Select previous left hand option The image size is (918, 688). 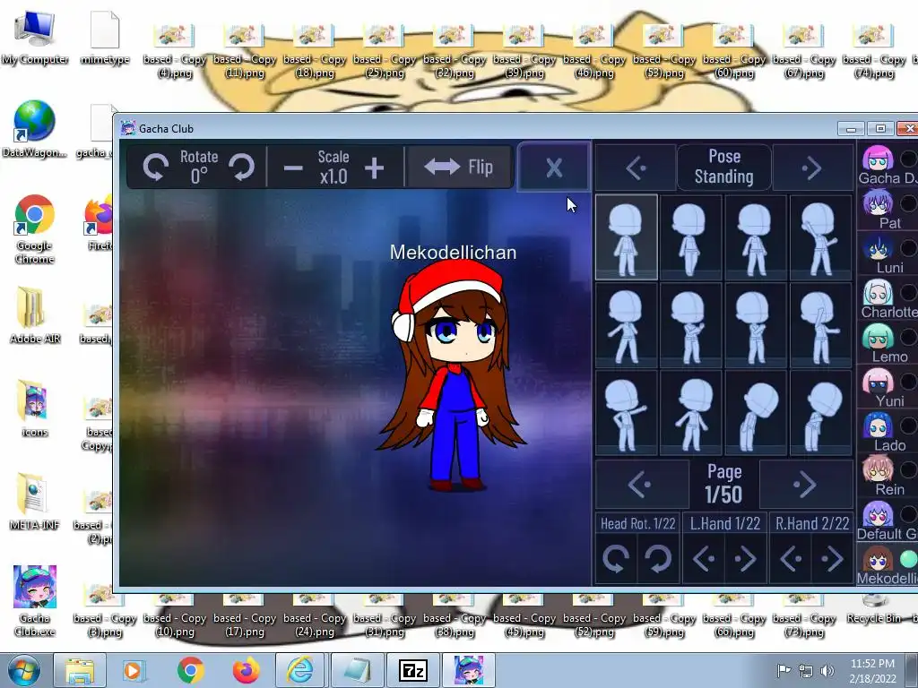point(704,559)
